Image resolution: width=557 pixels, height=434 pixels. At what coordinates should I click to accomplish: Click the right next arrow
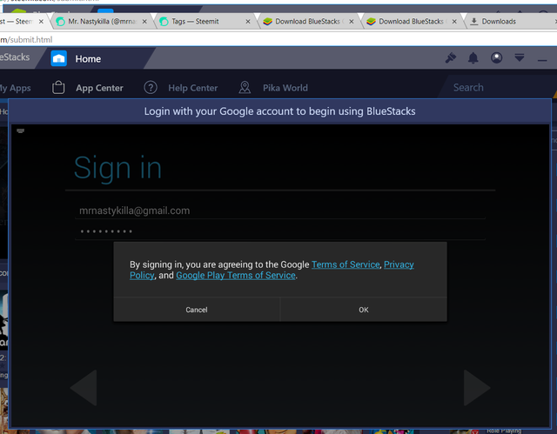click(477, 388)
